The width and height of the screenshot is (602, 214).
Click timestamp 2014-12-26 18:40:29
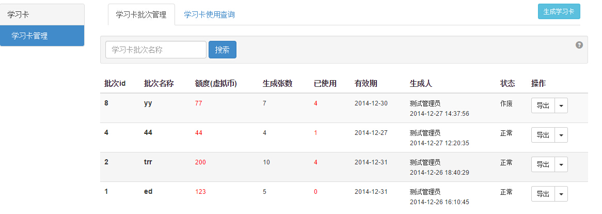[x=439, y=173]
